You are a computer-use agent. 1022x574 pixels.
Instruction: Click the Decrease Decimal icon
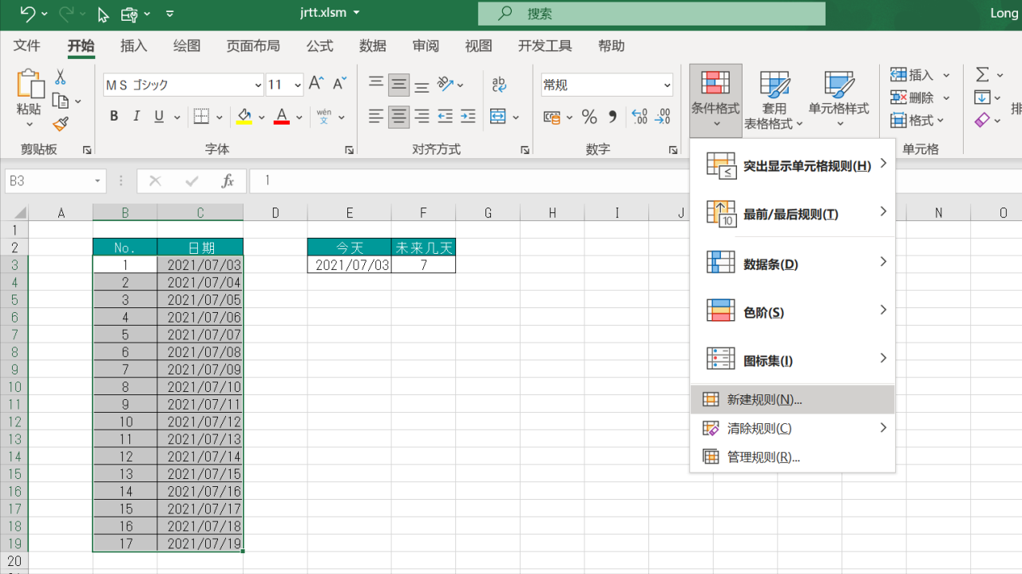click(663, 117)
